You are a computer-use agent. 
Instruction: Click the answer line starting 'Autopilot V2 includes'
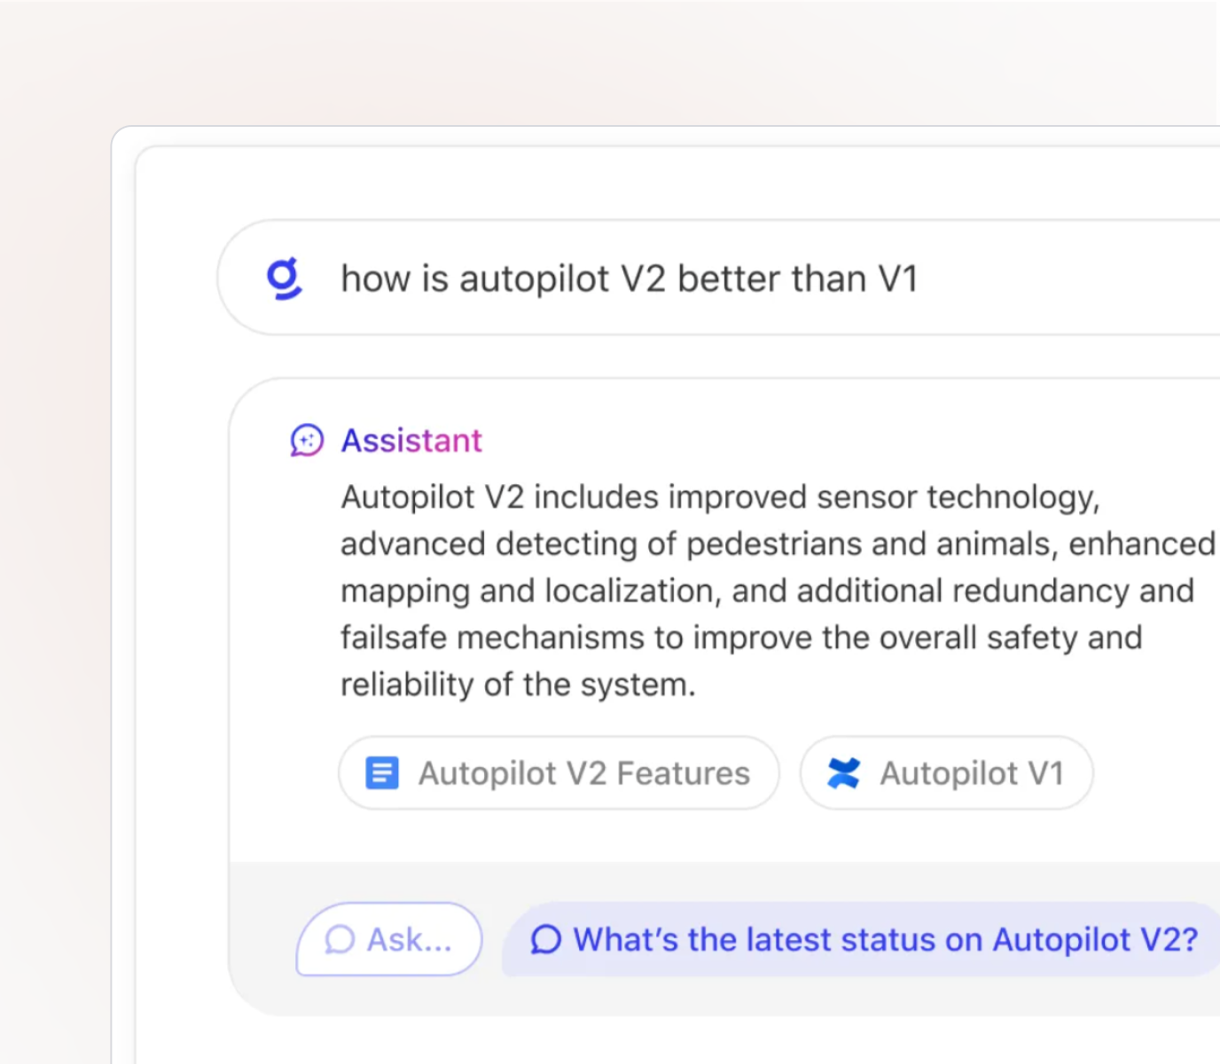(x=720, y=497)
